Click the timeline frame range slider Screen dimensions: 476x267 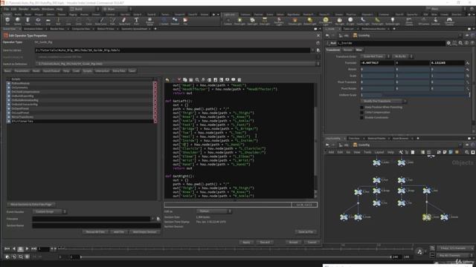tap(236, 257)
